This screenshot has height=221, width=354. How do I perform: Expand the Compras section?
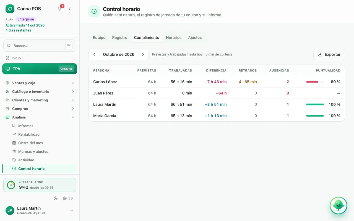[x=40, y=109]
